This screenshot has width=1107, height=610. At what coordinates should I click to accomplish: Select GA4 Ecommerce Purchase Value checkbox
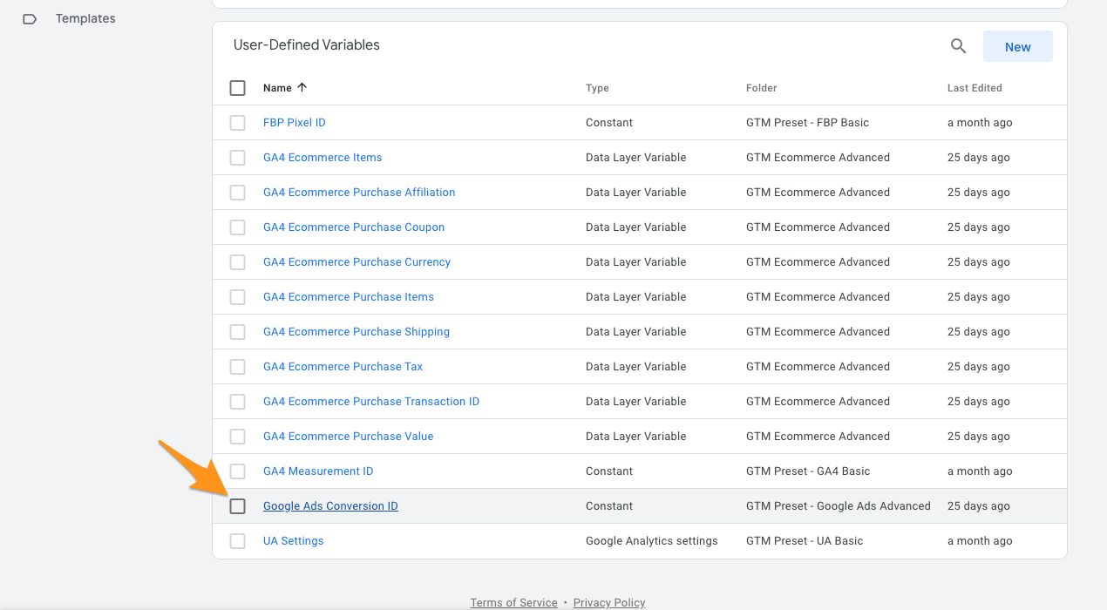click(238, 437)
